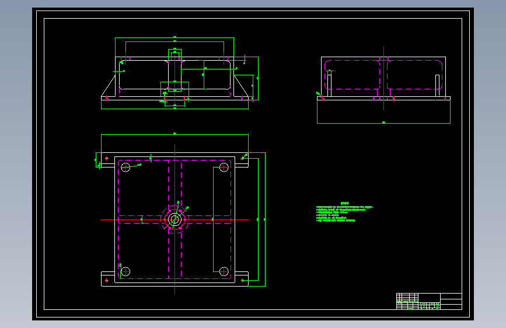This screenshot has width=506, height=328.
Task: Select the bottom-left bolt hole in plan view
Action: point(125,271)
